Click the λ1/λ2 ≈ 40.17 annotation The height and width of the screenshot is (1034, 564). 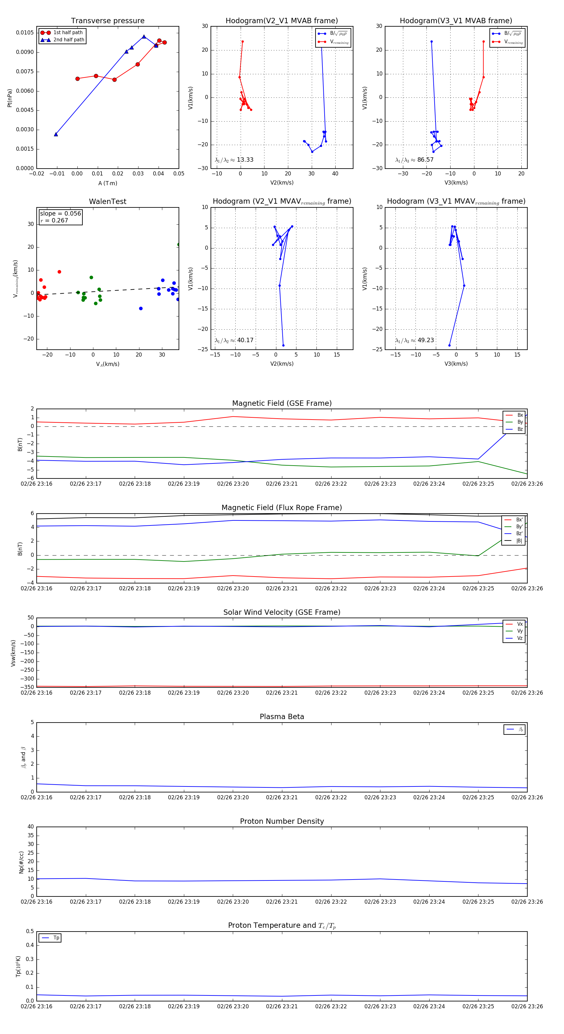click(234, 340)
